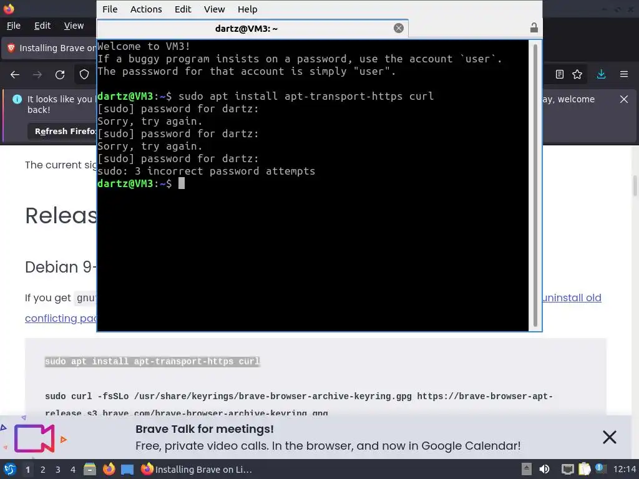Launch Firefox from taskbar quicklaunch

point(109,469)
